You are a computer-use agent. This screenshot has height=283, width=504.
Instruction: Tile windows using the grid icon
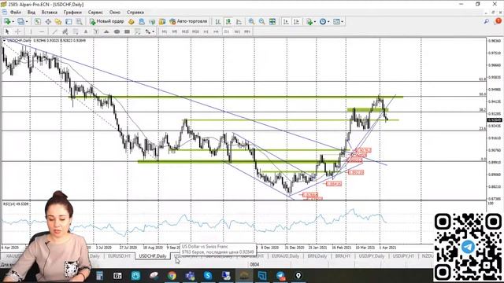272,21
